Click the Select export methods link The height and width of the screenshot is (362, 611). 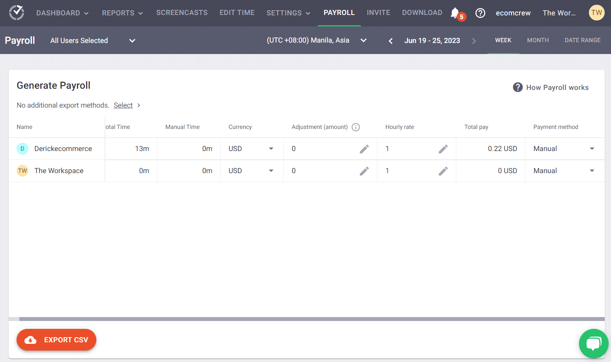[x=123, y=105]
